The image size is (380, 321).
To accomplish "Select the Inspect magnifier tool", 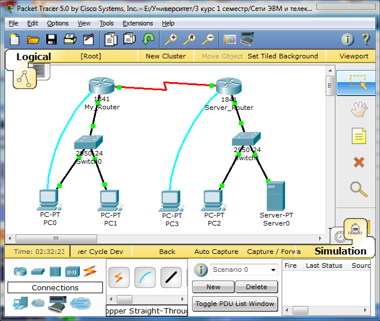I will (359, 189).
